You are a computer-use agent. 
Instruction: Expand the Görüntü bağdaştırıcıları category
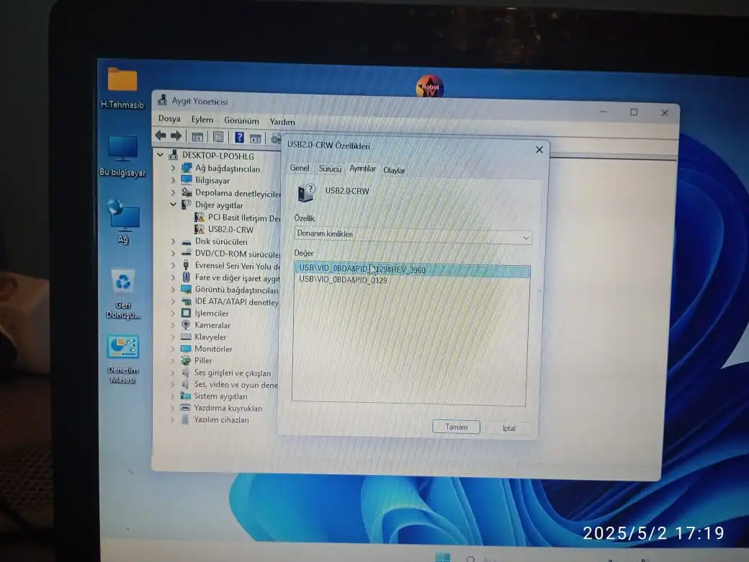click(174, 289)
